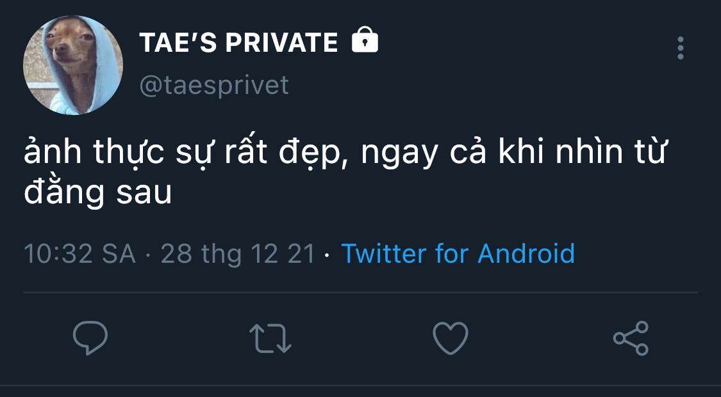Reply to the tweet via speech bubble icon
This screenshot has width=721, height=397.
click(x=90, y=338)
